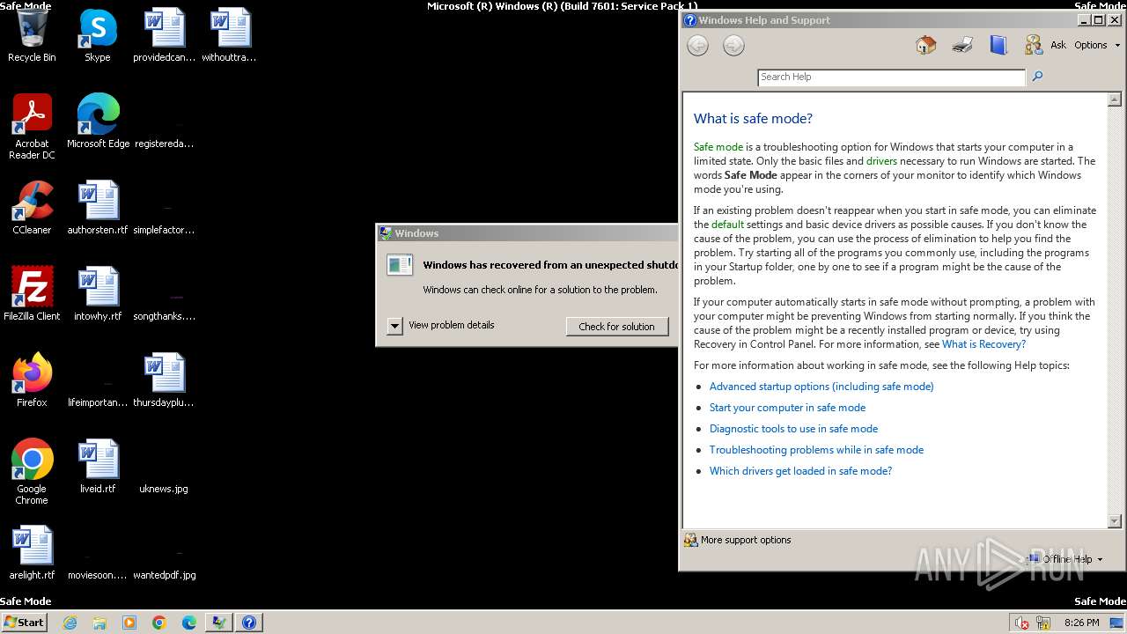Select the Firefox desktop icon

(32, 381)
